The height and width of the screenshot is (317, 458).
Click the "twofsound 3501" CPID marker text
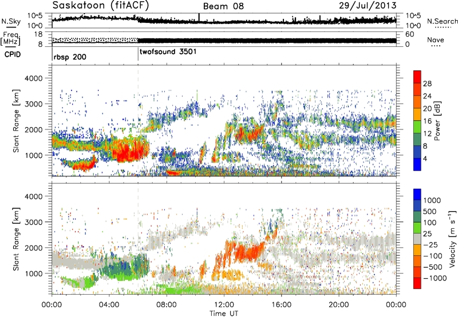[x=168, y=51]
